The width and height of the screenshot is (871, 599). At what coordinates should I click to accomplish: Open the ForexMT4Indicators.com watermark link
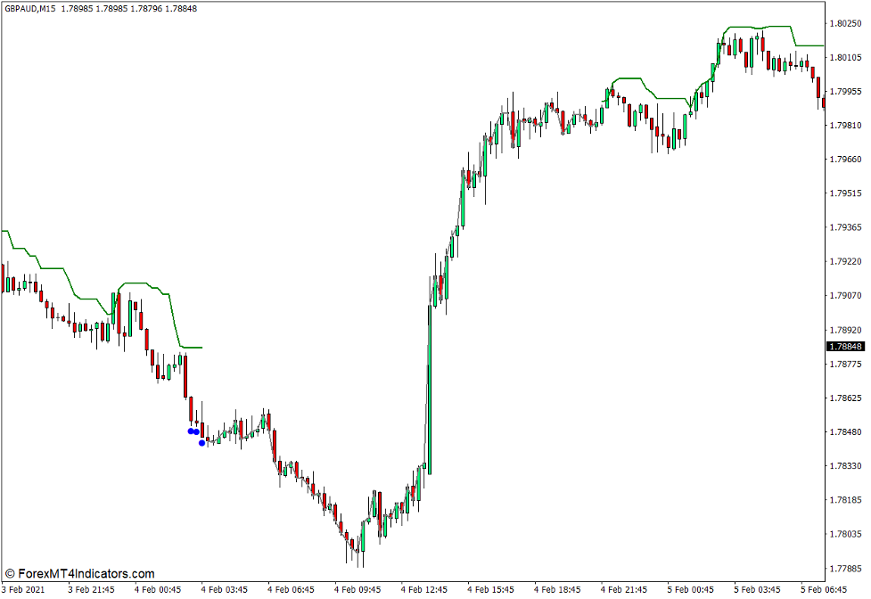pyautogui.click(x=78, y=574)
